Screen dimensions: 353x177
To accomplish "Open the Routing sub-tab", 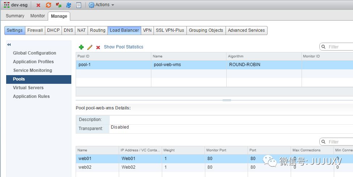I will [98, 30].
